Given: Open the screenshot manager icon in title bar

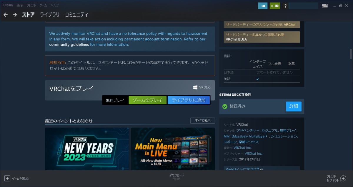Looking at the screenshot, I should 325,6.
